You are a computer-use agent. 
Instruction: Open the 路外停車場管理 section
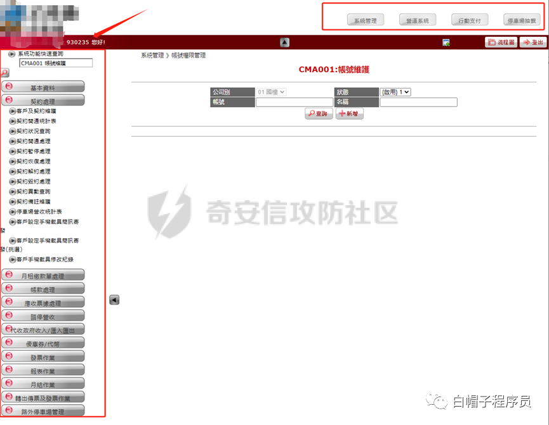43,410
